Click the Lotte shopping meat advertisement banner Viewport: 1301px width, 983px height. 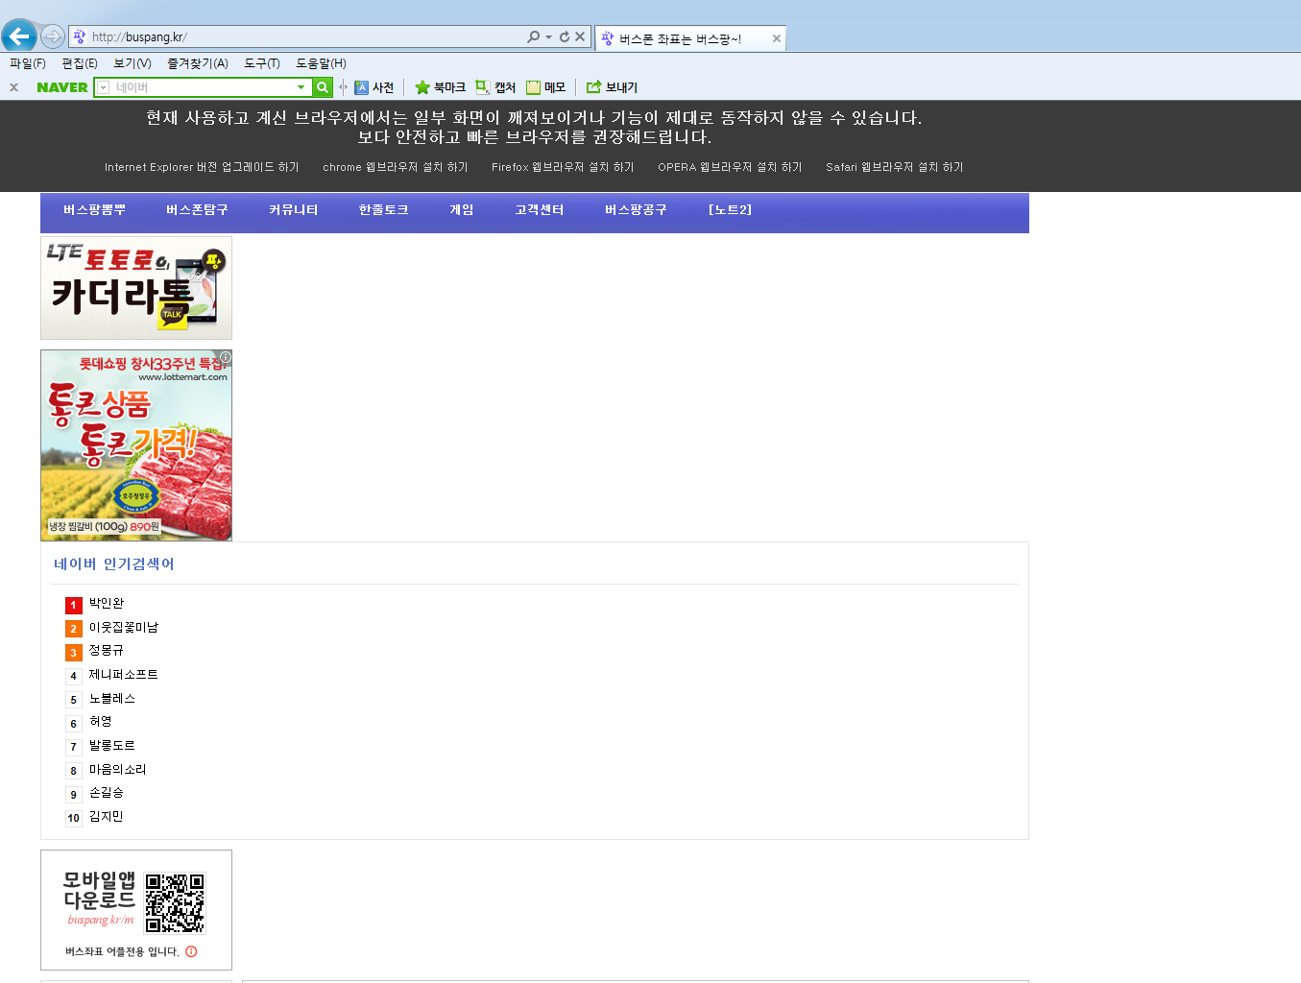(x=136, y=445)
